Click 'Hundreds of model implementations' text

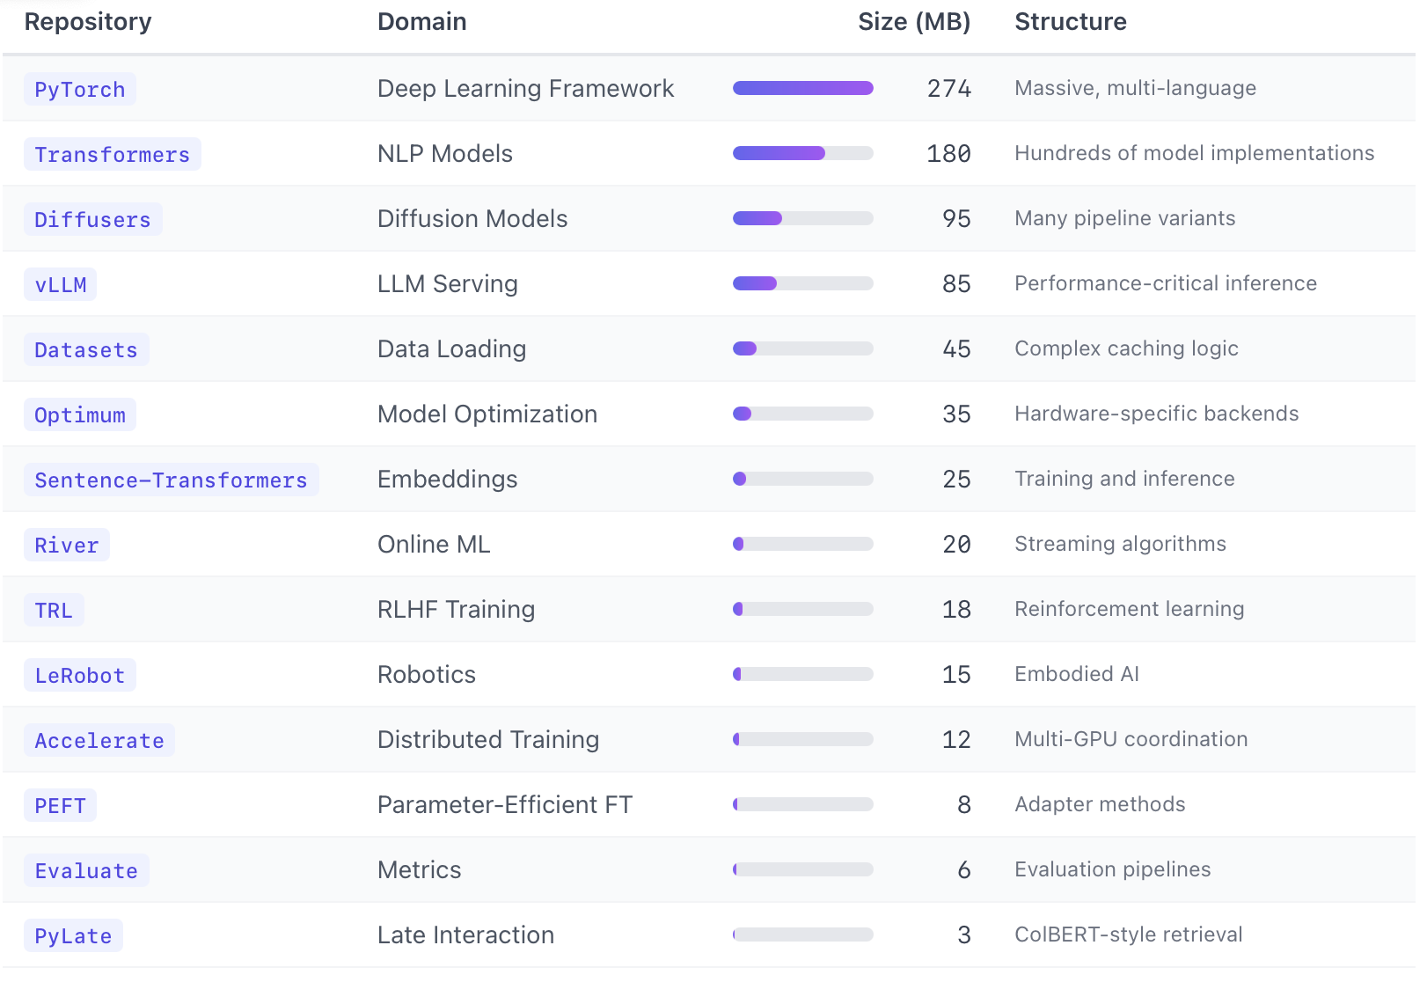tap(1195, 153)
